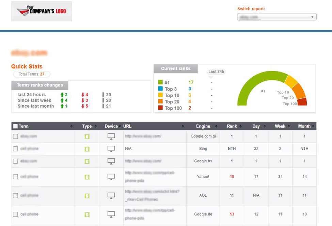Select the Terms ranks changes tab header
Screen dimensions: 332x226
click(x=40, y=85)
